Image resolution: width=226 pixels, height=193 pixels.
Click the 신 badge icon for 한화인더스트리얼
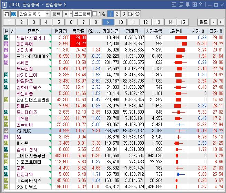pos(6,100)
